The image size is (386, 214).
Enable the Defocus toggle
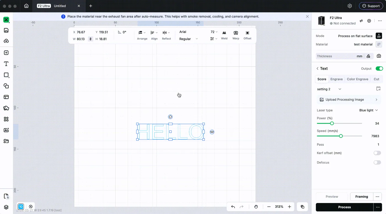pyautogui.click(x=377, y=162)
